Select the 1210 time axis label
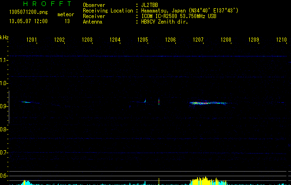 tap(281, 40)
